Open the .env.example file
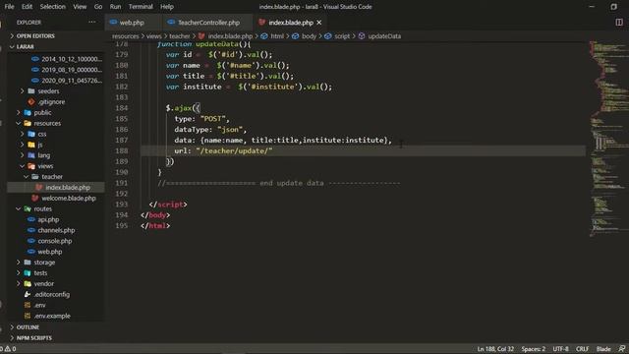 (52, 316)
